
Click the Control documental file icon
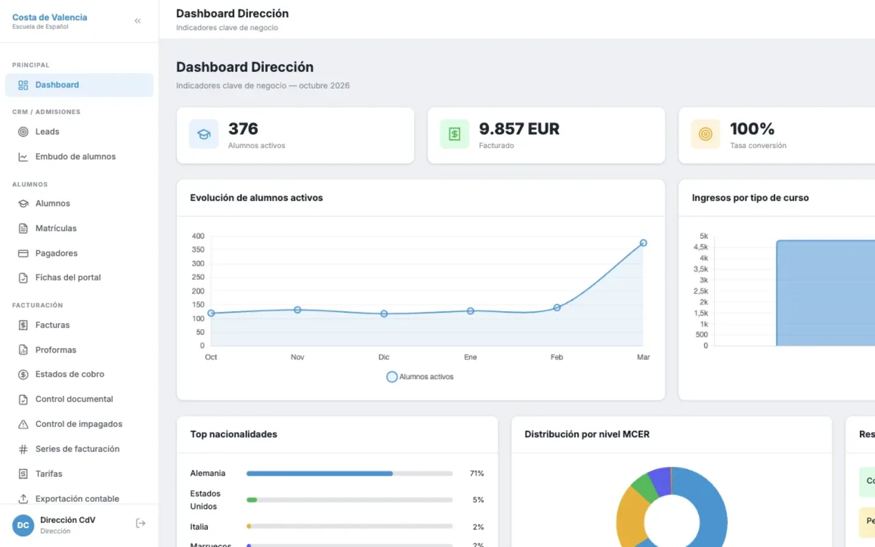(23, 399)
